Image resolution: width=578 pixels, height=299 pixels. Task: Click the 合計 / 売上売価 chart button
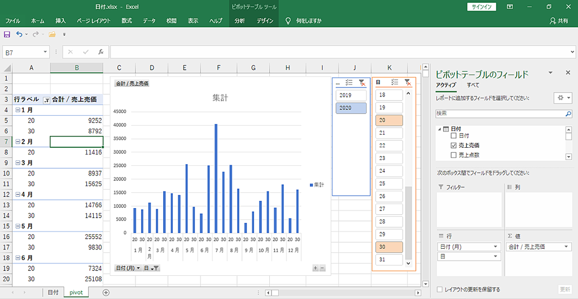[x=132, y=83]
